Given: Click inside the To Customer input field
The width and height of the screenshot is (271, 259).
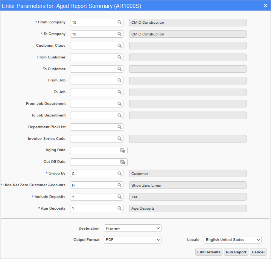Looking at the screenshot, I should (94, 69).
